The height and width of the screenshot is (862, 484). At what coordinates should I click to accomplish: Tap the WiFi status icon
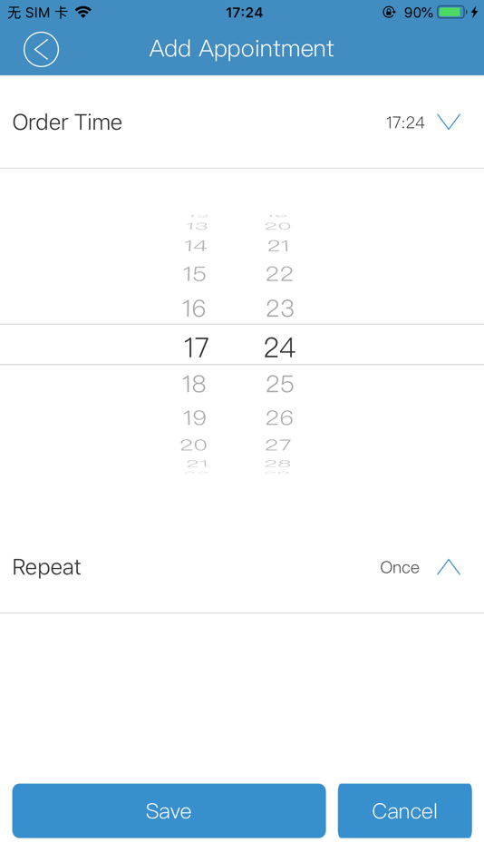coord(83,12)
